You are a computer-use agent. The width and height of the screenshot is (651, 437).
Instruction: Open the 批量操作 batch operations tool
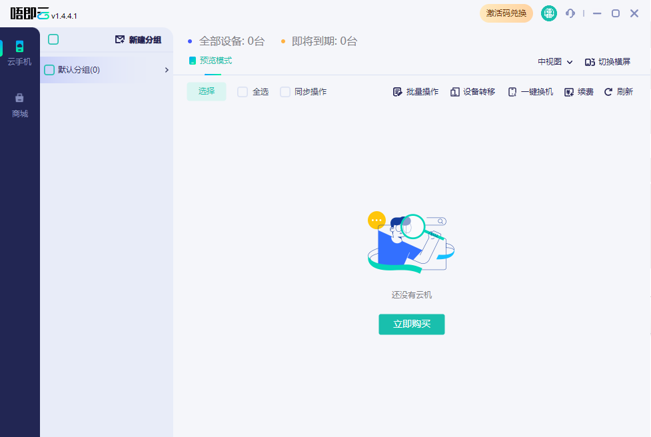415,91
